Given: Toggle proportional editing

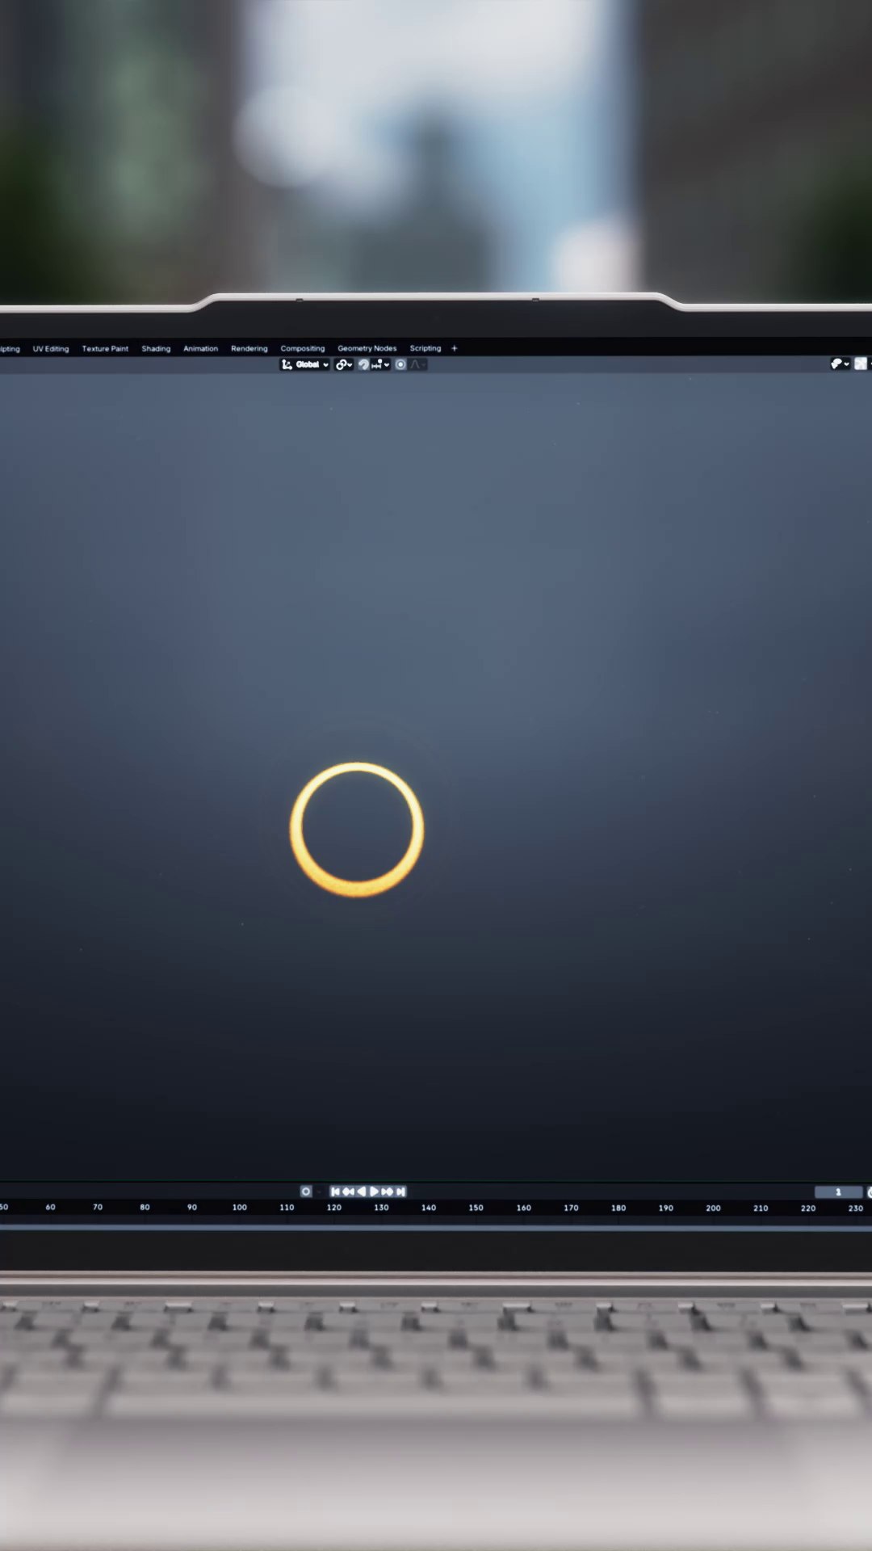Looking at the screenshot, I should point(400,364).
